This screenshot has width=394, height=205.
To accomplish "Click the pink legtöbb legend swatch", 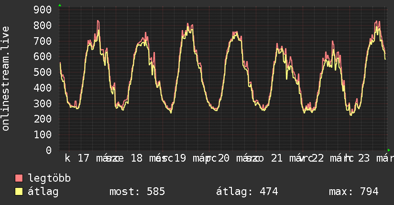I will [19, 178].
